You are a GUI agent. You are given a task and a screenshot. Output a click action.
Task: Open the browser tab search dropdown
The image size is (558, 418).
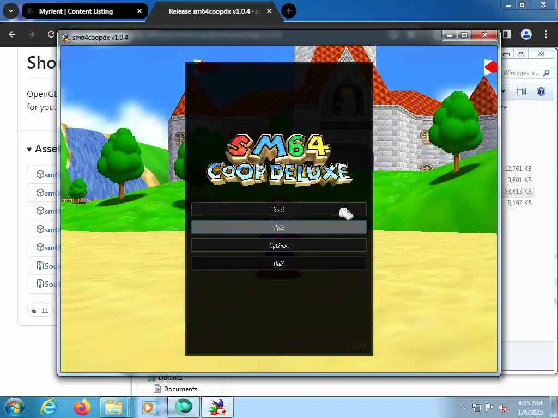pyautogui.click(x=11, y=11)
